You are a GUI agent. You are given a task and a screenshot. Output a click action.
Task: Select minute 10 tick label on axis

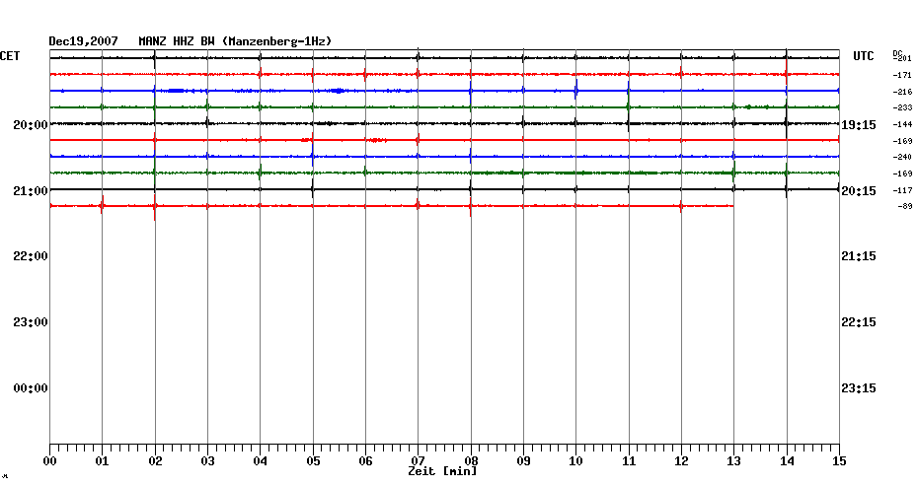575,460
